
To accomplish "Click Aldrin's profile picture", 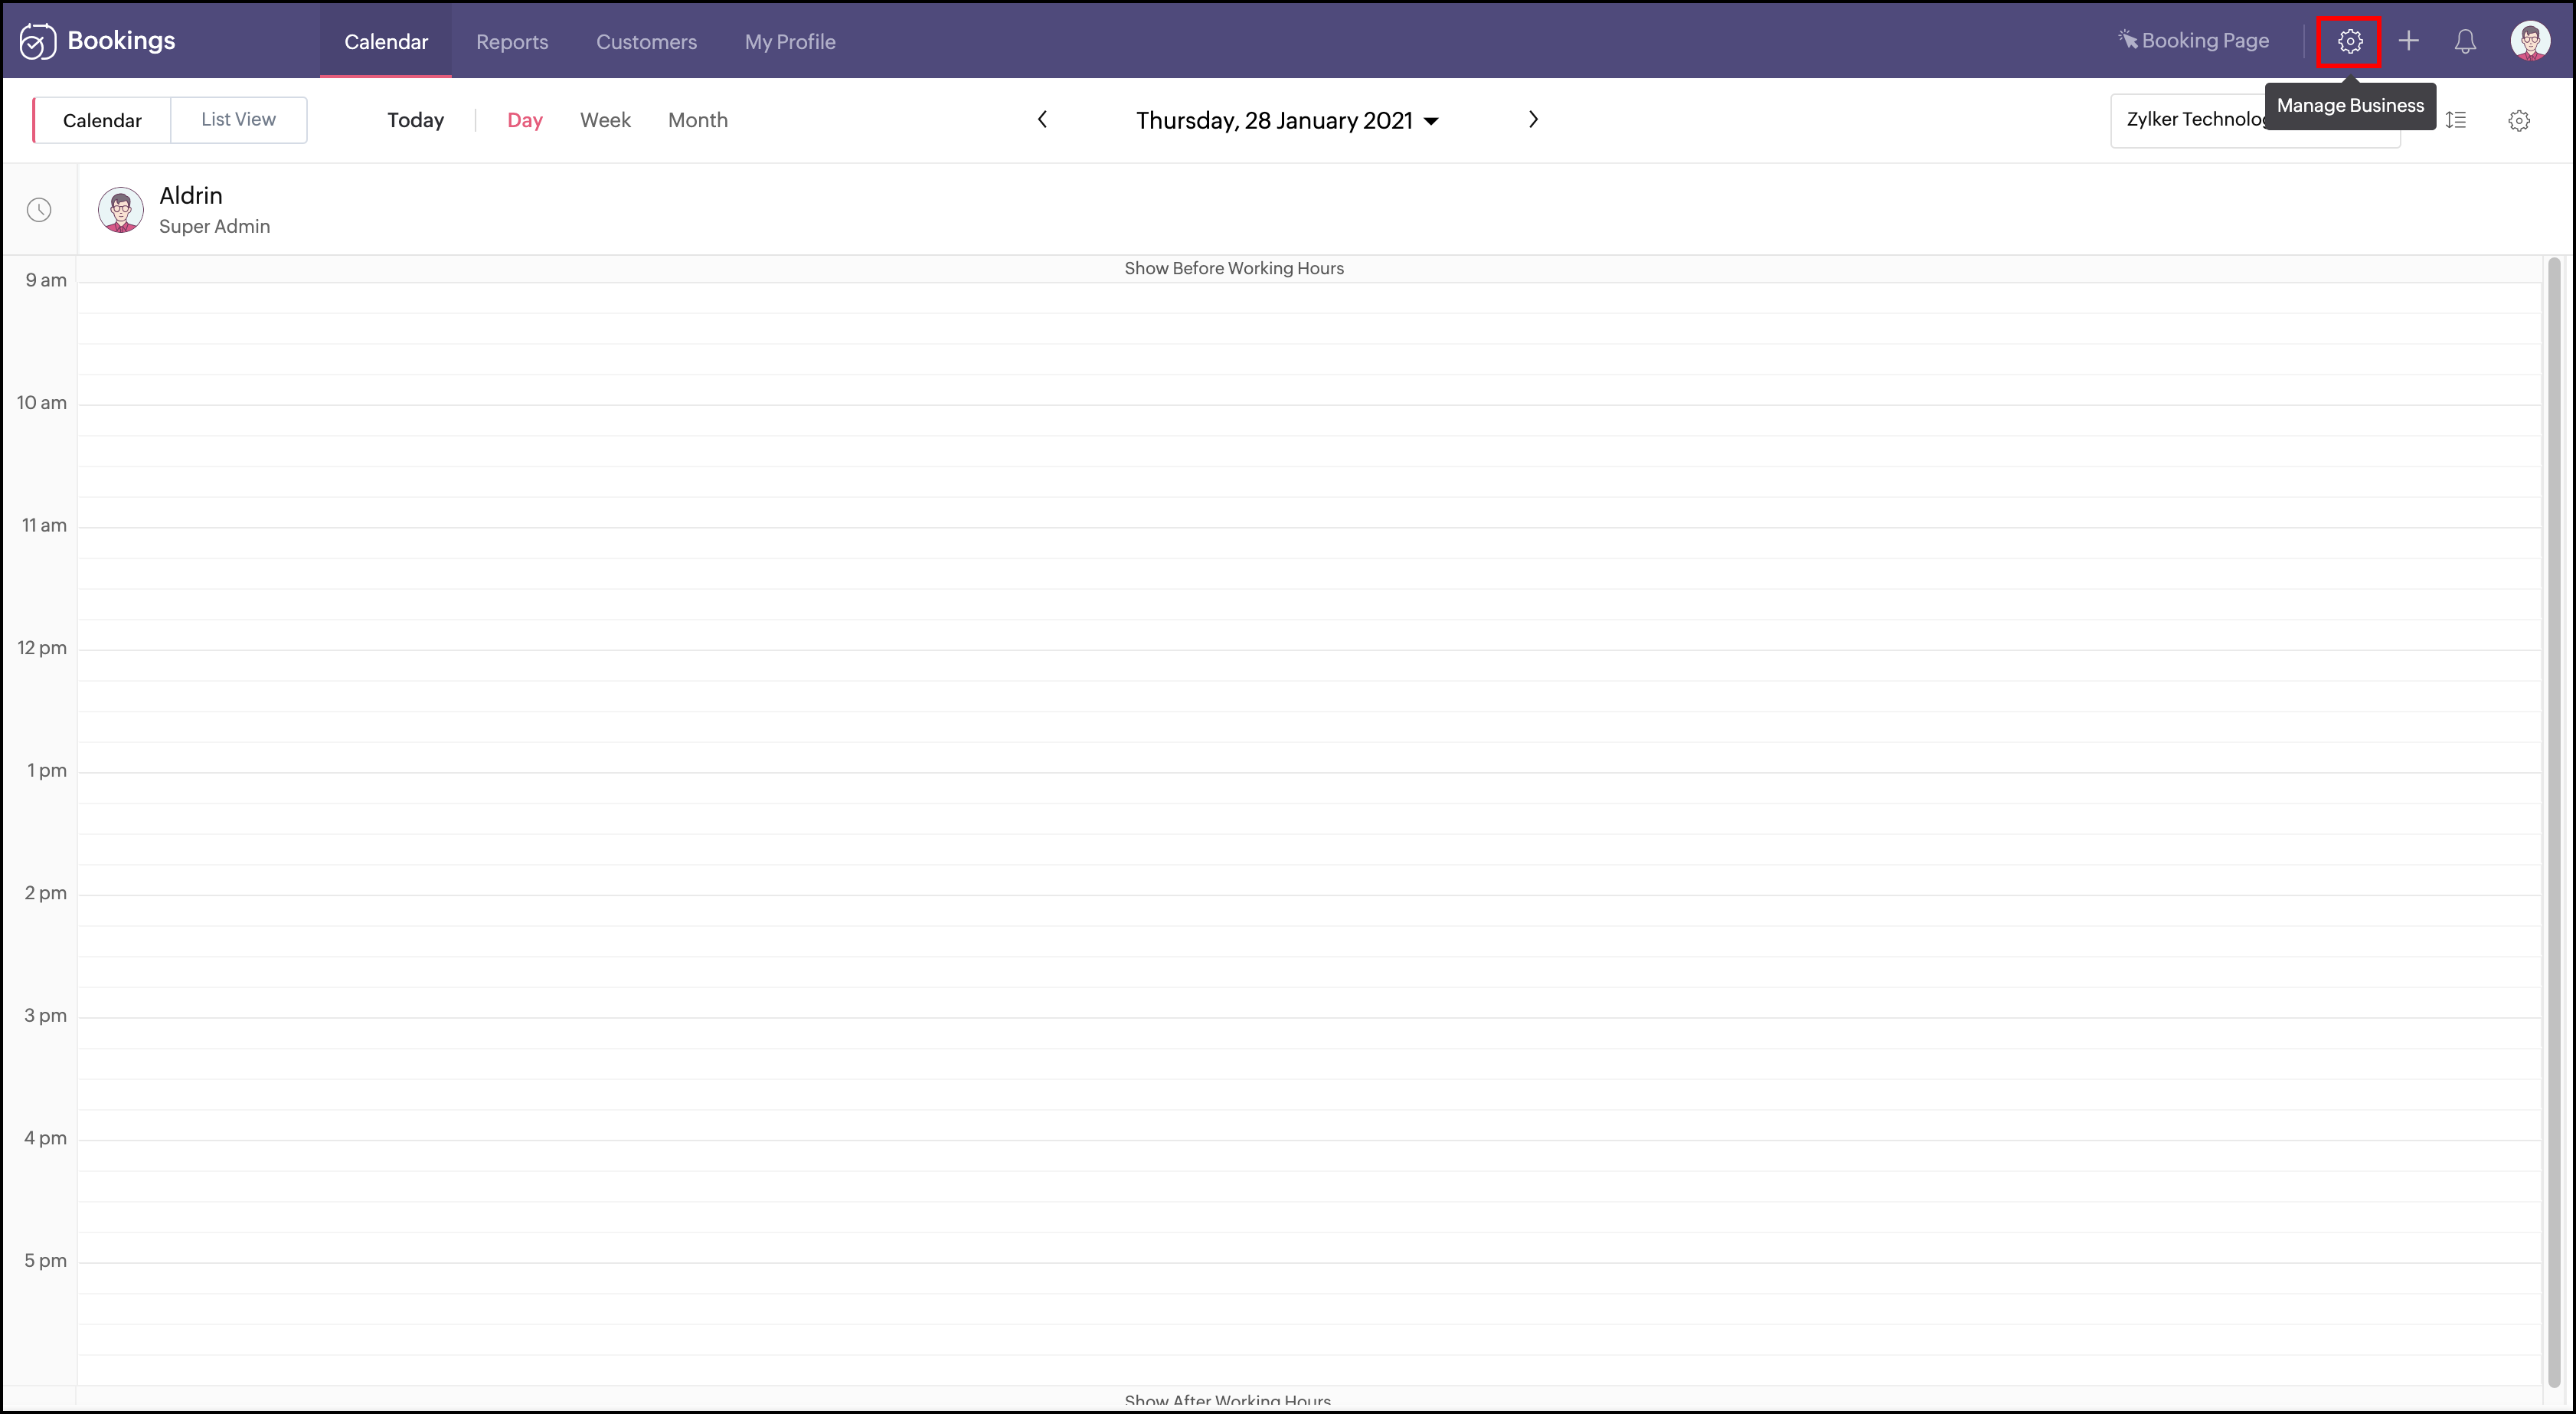I will pyautogui.click(x=120, y=209).
